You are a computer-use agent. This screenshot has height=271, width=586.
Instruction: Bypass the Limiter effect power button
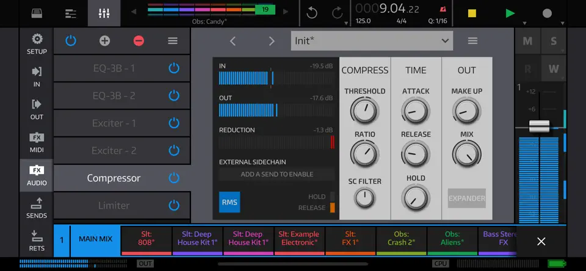click(174, 205)
